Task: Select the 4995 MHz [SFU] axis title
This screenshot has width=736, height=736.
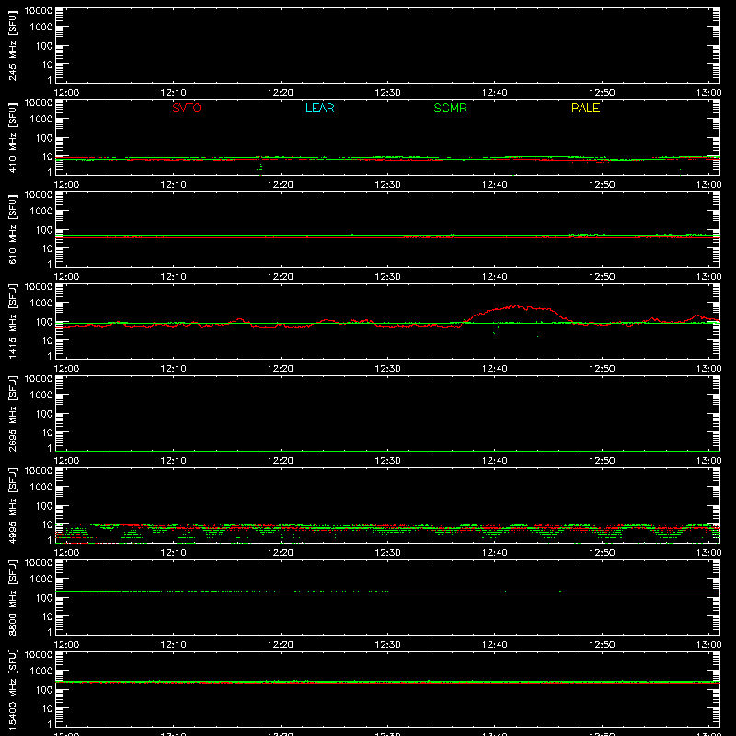Action: coord(12,505)
